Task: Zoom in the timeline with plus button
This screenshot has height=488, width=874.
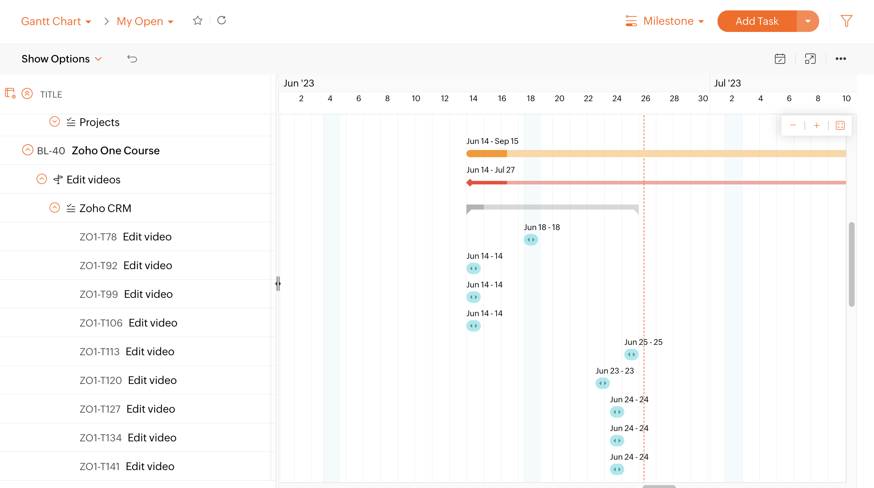Action: click(x=817, y=125)
